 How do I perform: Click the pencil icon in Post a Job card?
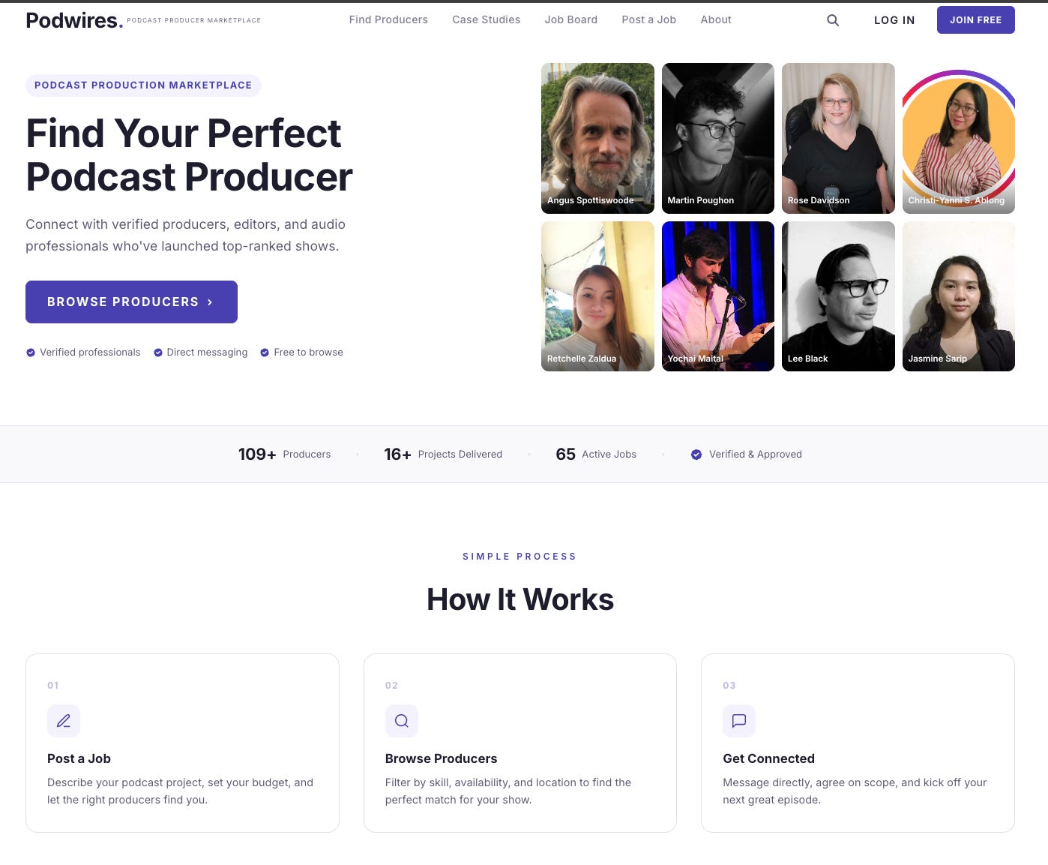point(64,721)
